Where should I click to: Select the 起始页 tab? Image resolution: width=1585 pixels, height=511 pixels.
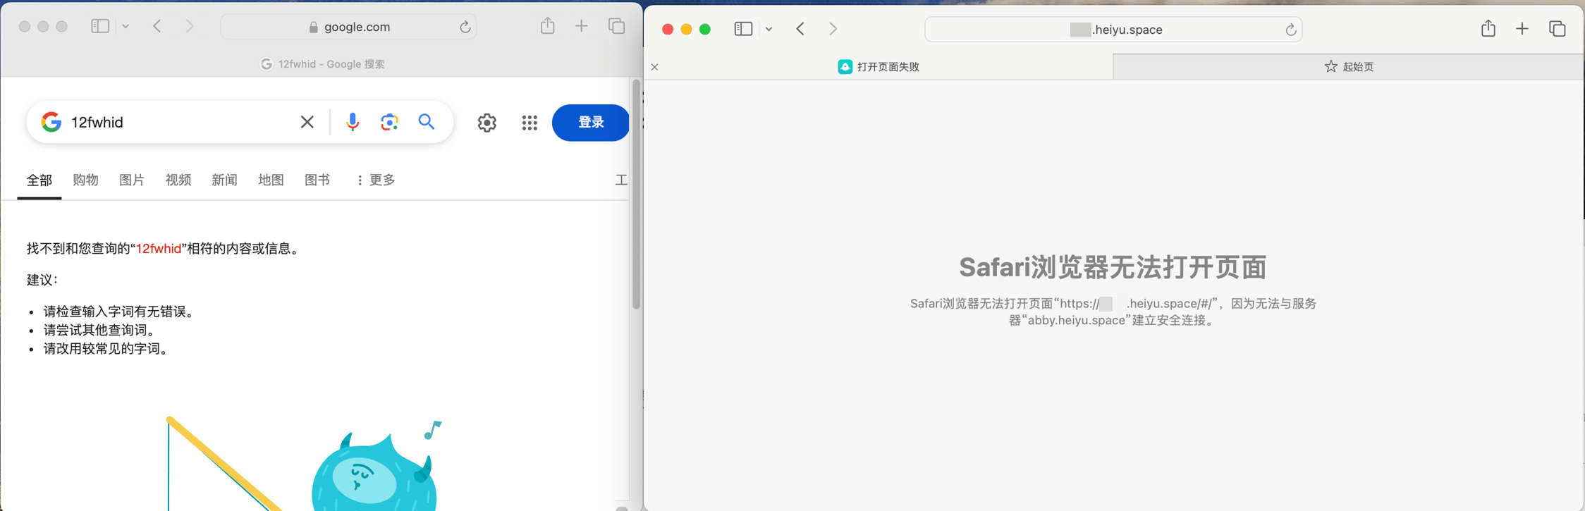tap(1348, 66)
